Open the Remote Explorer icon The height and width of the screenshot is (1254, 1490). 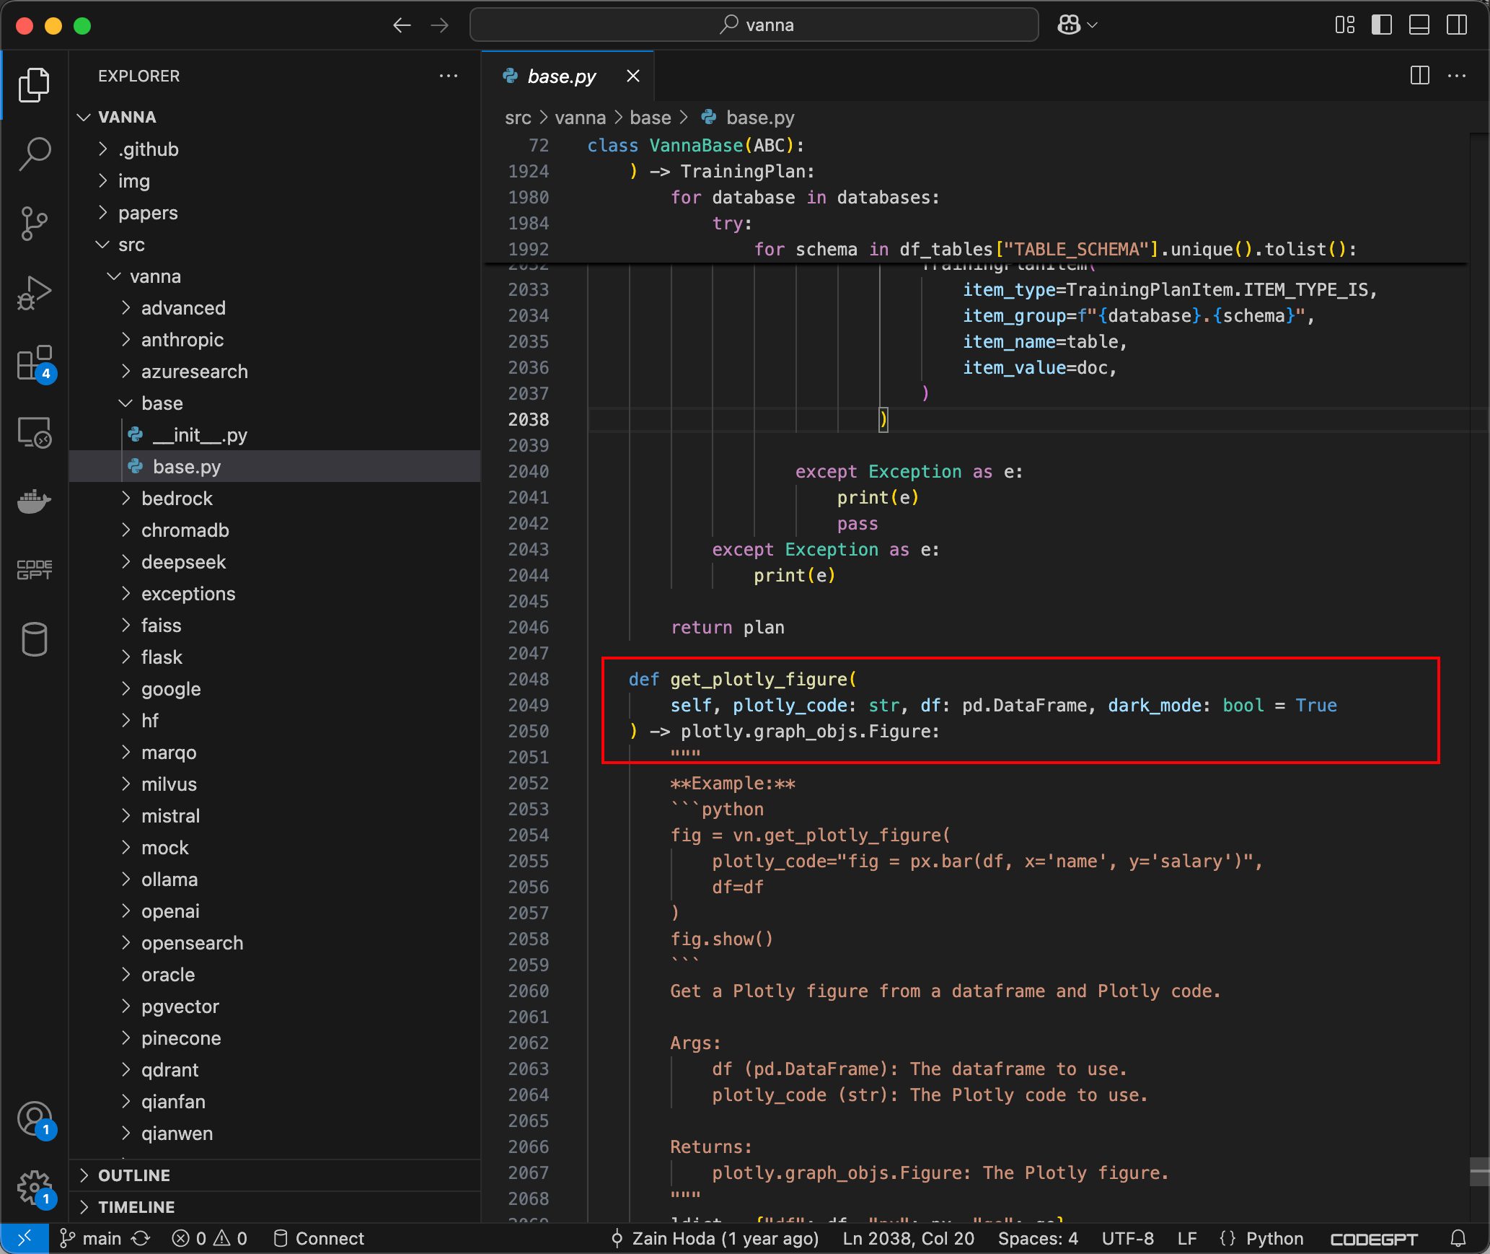34,432
